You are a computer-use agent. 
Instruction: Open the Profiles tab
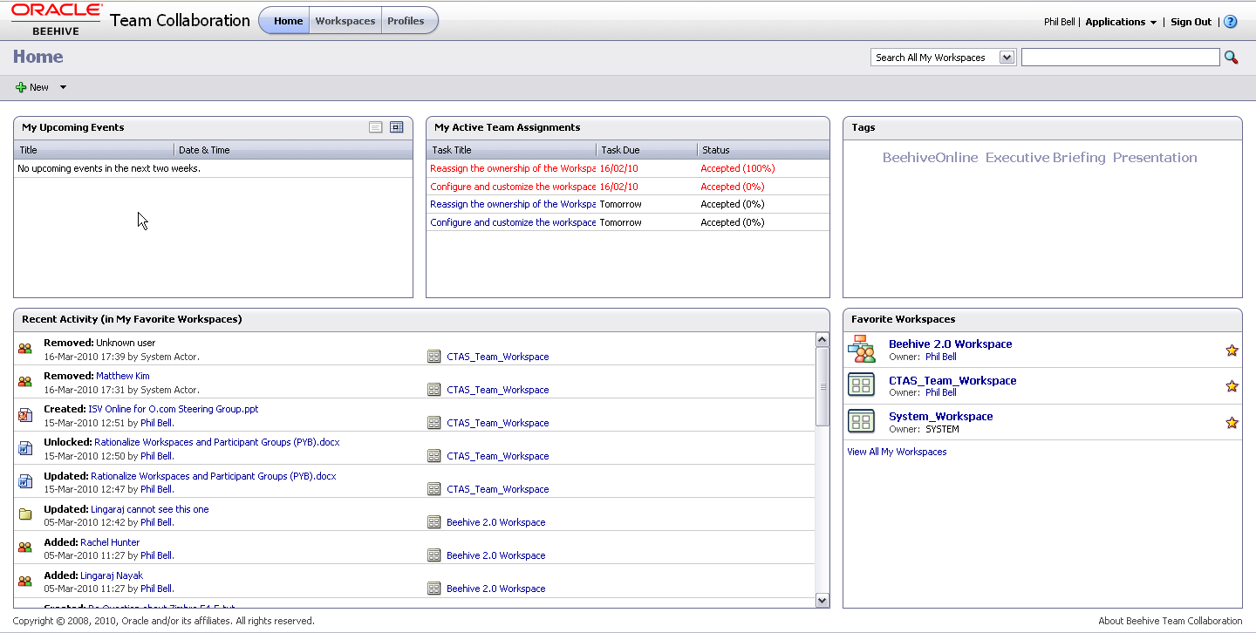[406, 21]
